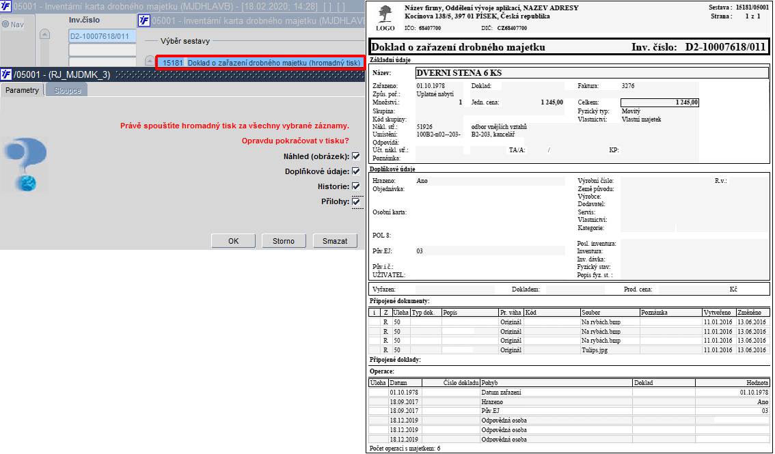The width and height of the screenshot is (775, 454).
Task: Click the 'Pr. váha' column header
Action: pos(511,313)
